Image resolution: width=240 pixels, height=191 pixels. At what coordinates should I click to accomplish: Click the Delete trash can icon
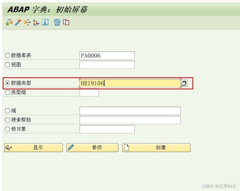[x=57, y=22]
